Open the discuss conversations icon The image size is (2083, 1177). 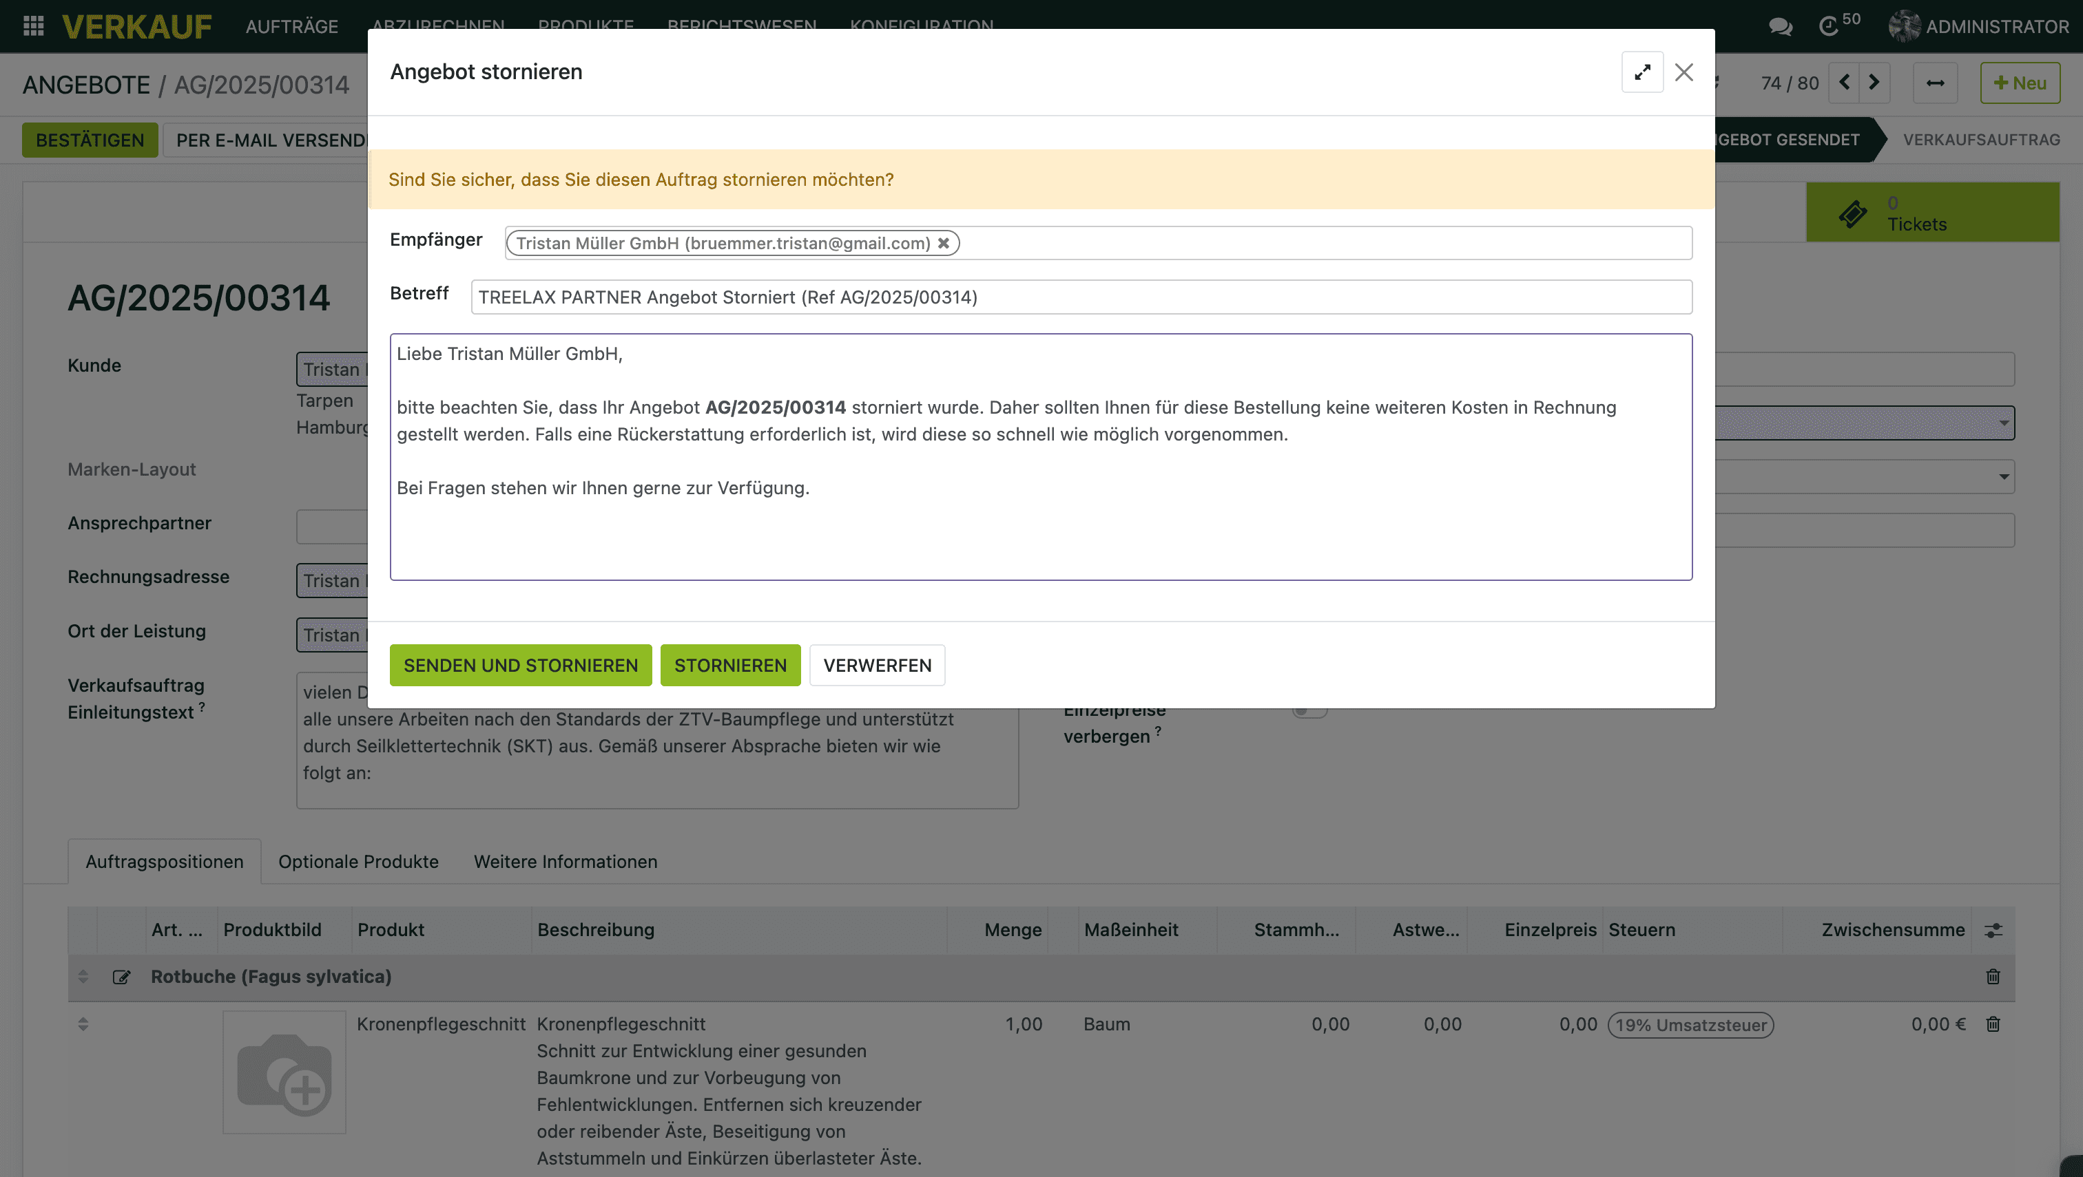(1780, 27)
